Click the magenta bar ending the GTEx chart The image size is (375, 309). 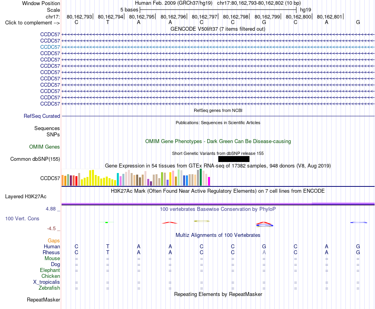click(x=209, y=181)
